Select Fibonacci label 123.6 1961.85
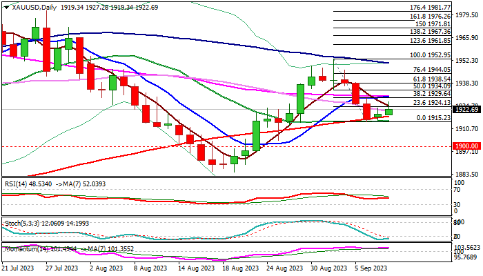The image size is (483, 276). (x=430, y=41)
